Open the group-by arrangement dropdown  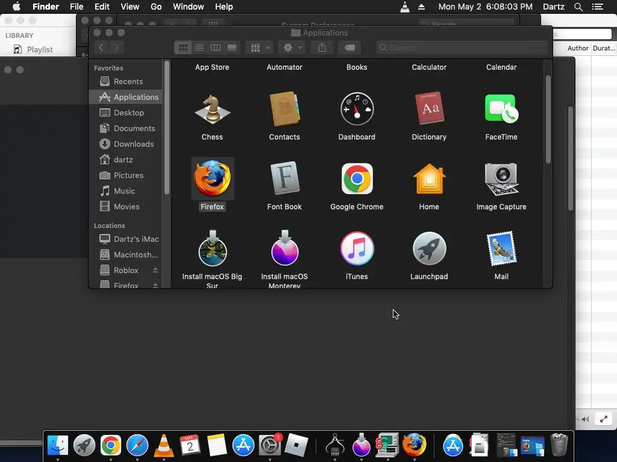pyautogui.click(x=259, y=48)
